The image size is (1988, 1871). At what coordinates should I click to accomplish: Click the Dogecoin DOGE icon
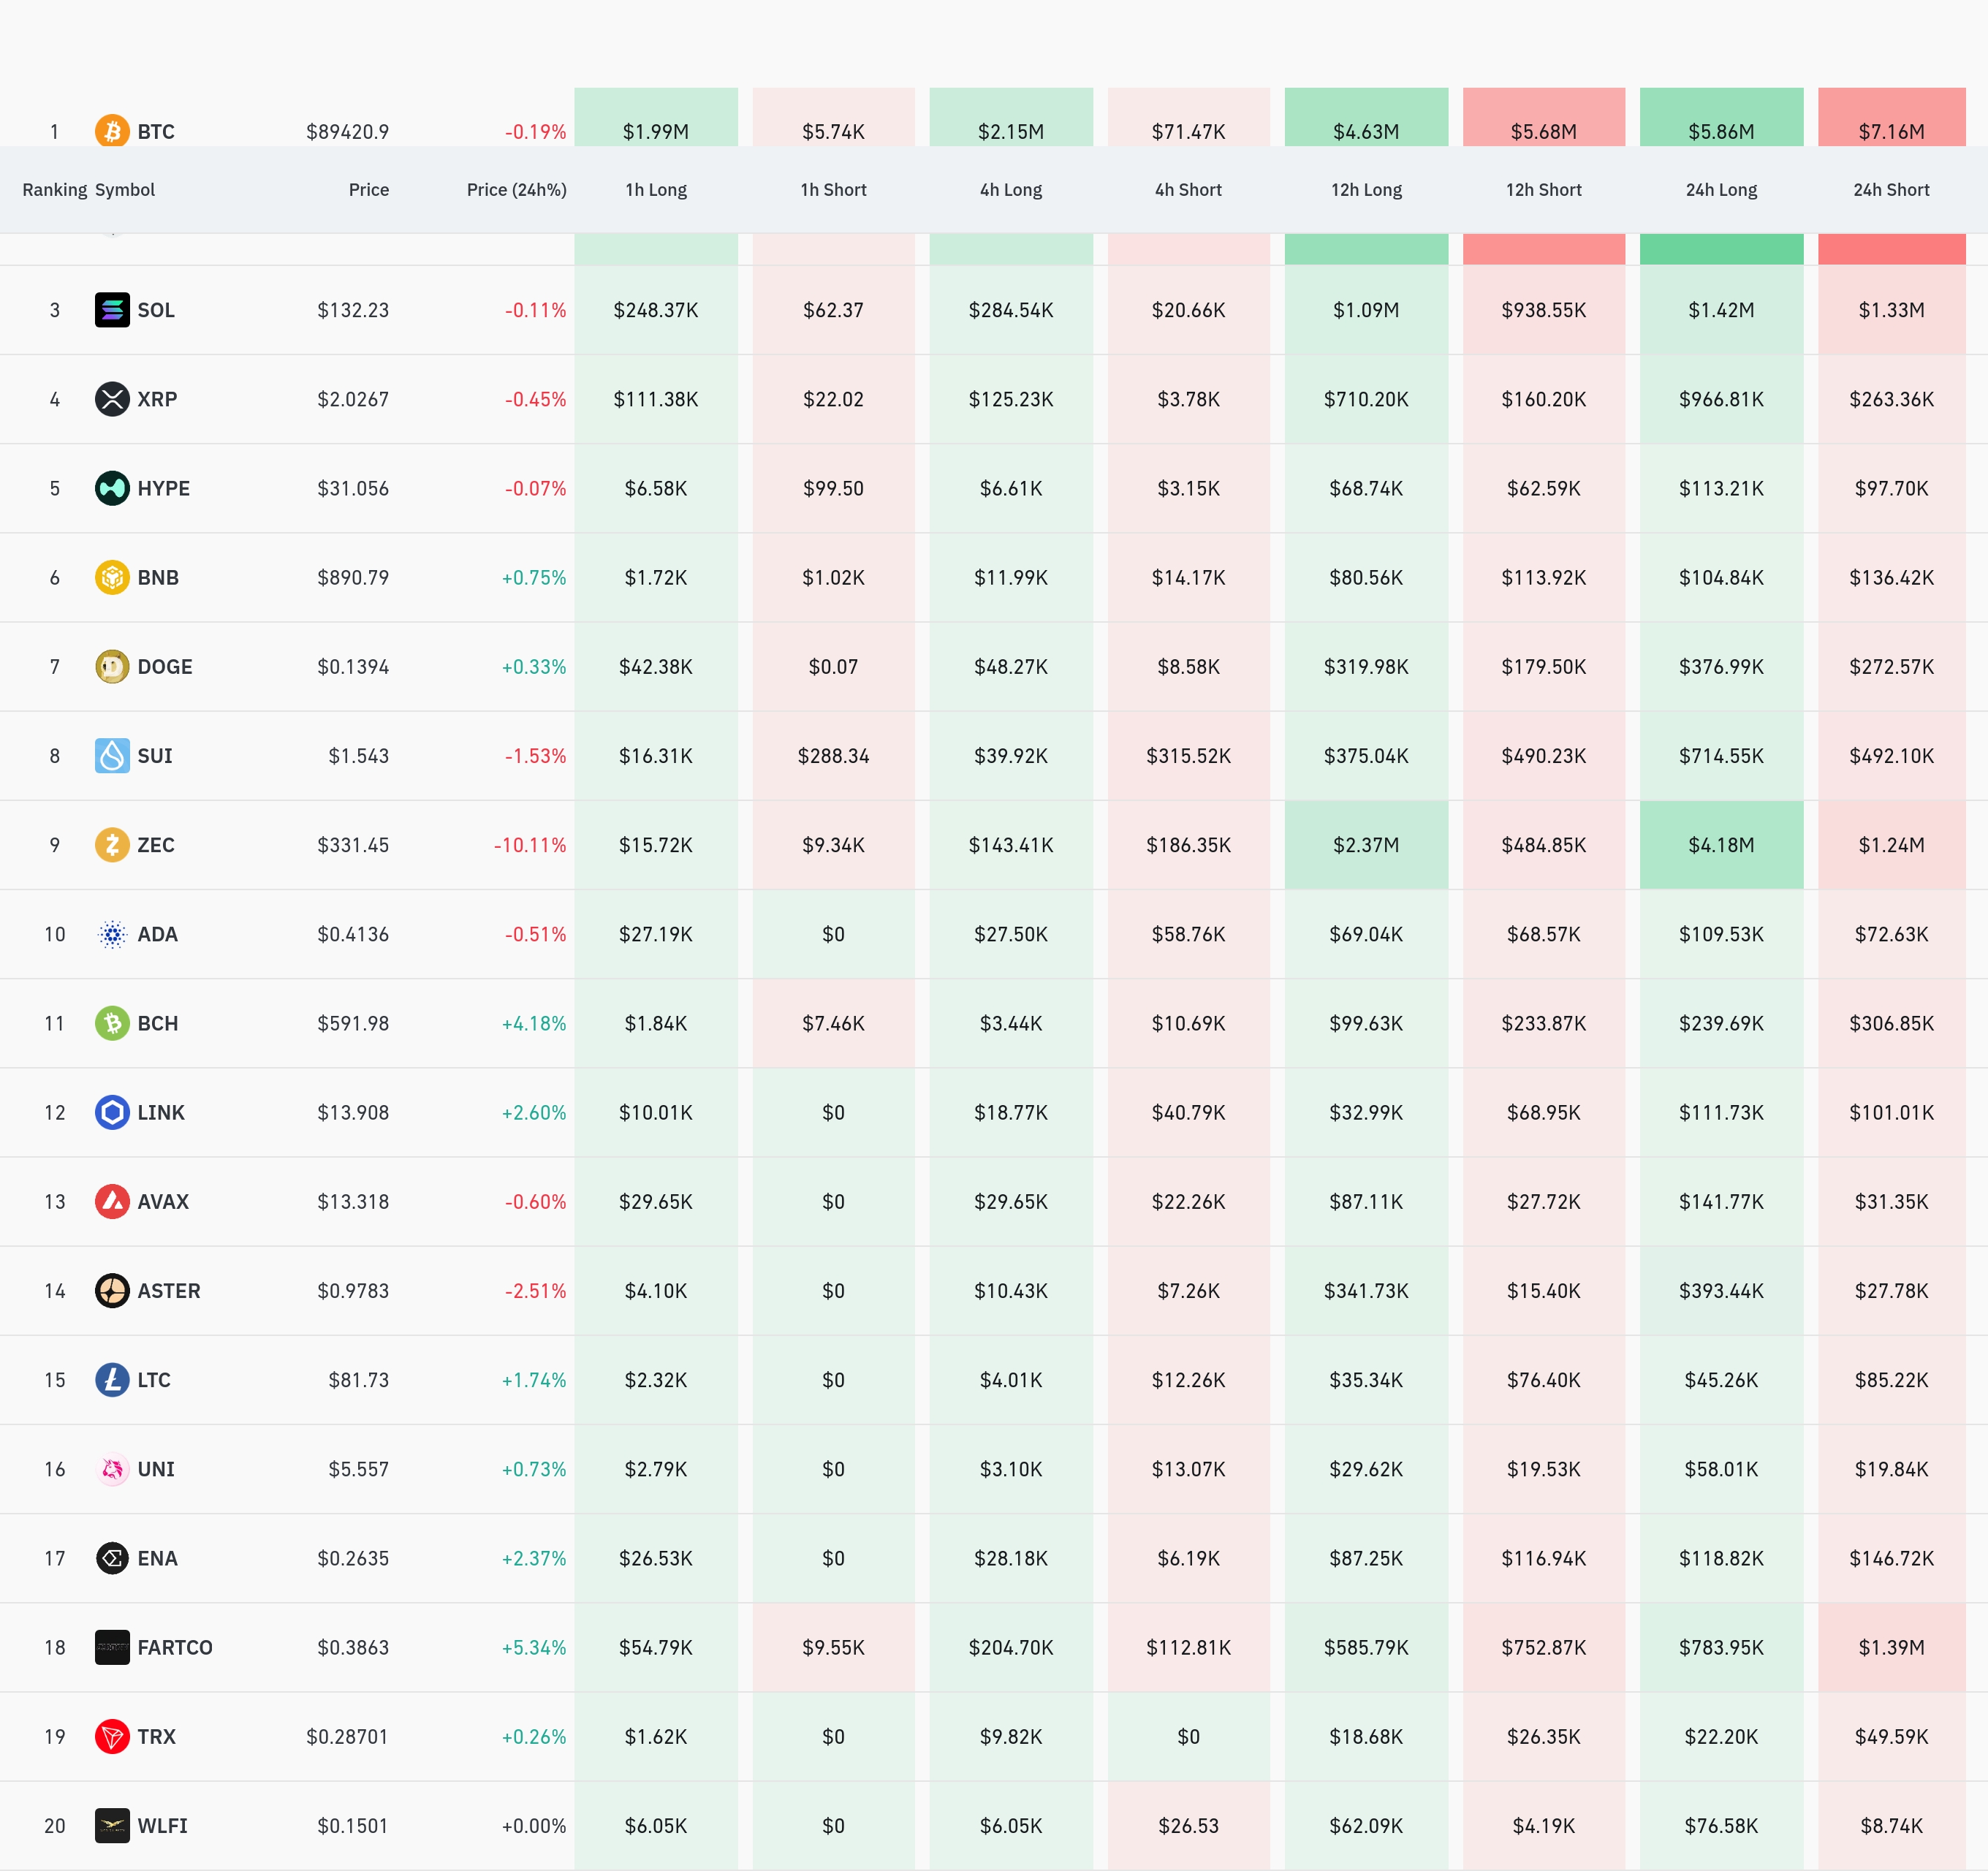point(112,667)
